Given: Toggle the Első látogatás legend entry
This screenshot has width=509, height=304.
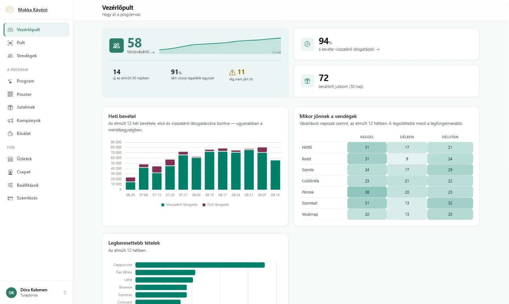Looking at the screenshot, I should [x=216, y=205].
